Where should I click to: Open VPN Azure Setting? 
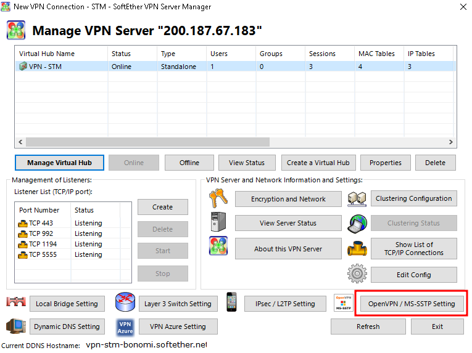click(178, 327)
